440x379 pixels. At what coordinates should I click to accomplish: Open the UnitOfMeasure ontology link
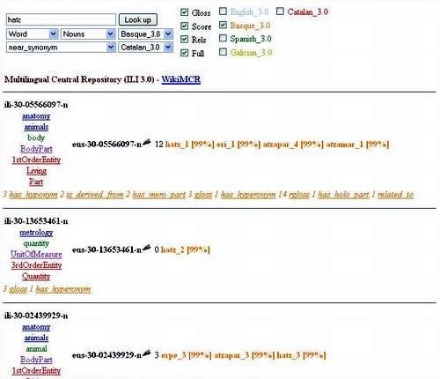(36, 254)
